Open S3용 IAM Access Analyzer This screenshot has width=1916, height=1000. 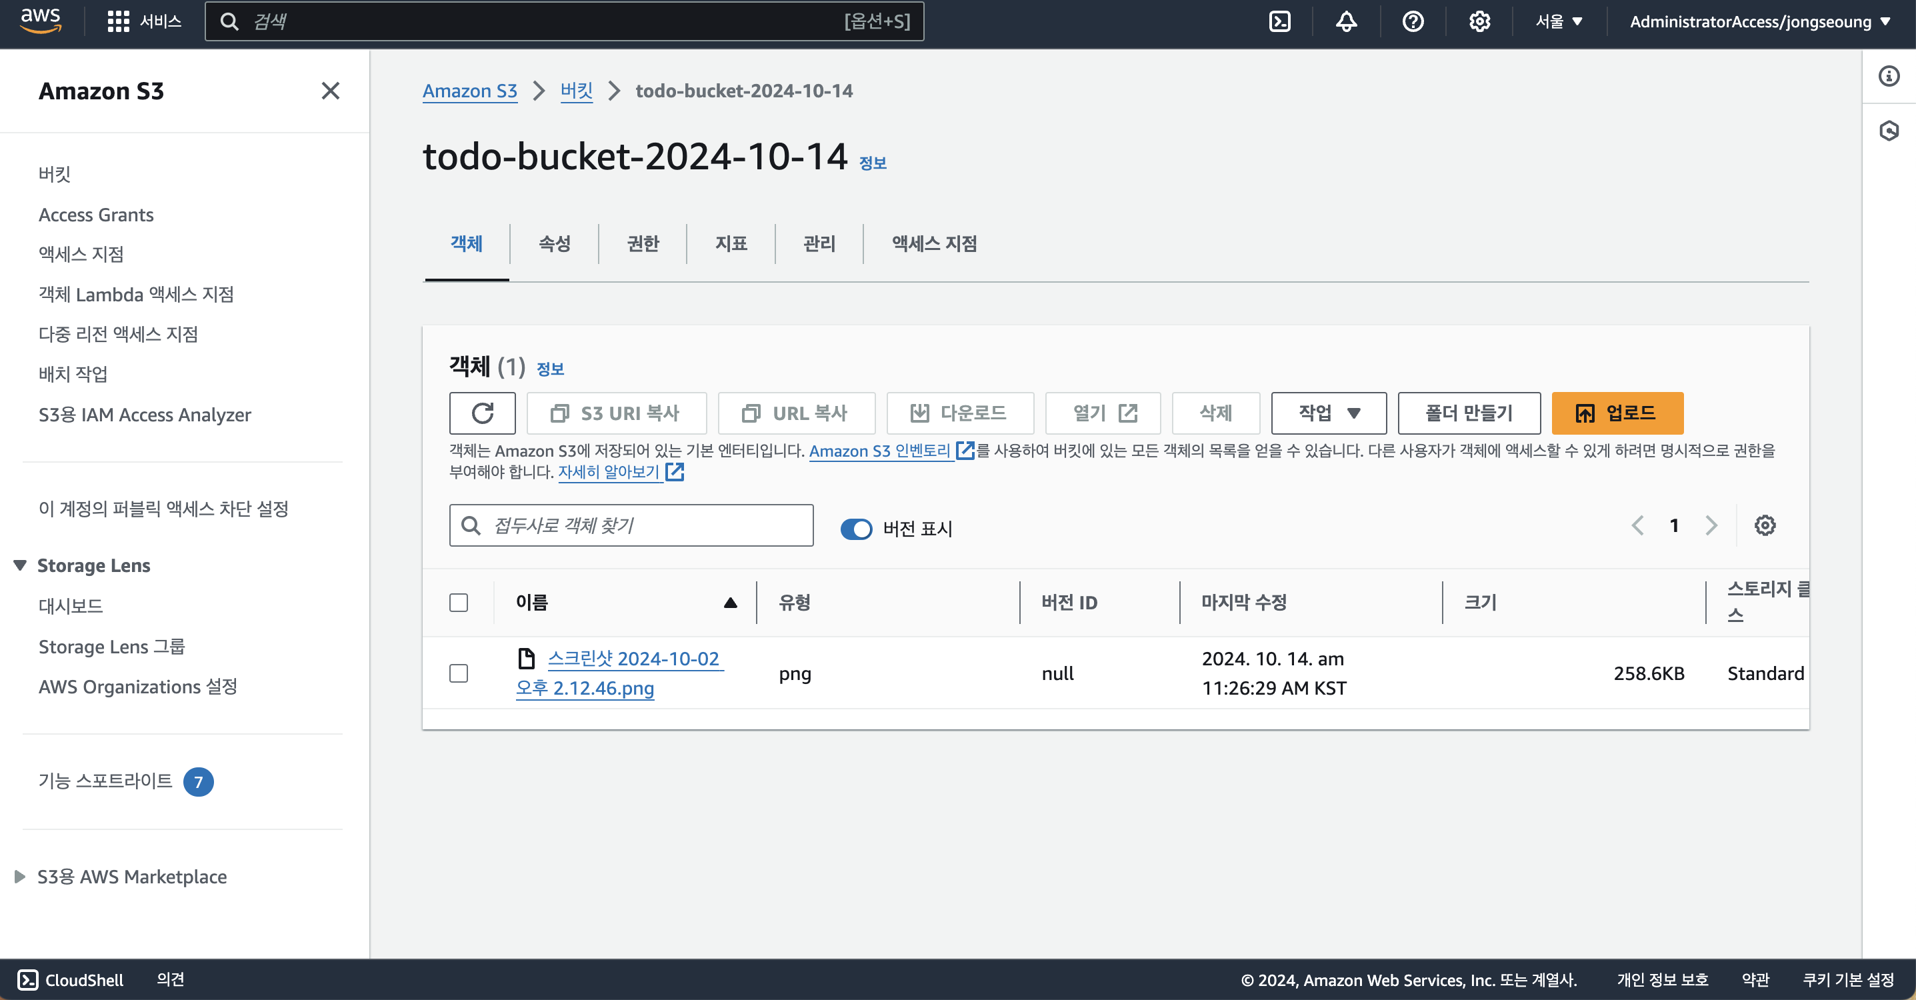click(x=145, y=415)
